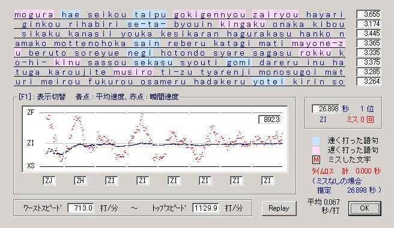394x228 pixels.
Task: Click the [F1] display toggle label
Action: point(42,96)
